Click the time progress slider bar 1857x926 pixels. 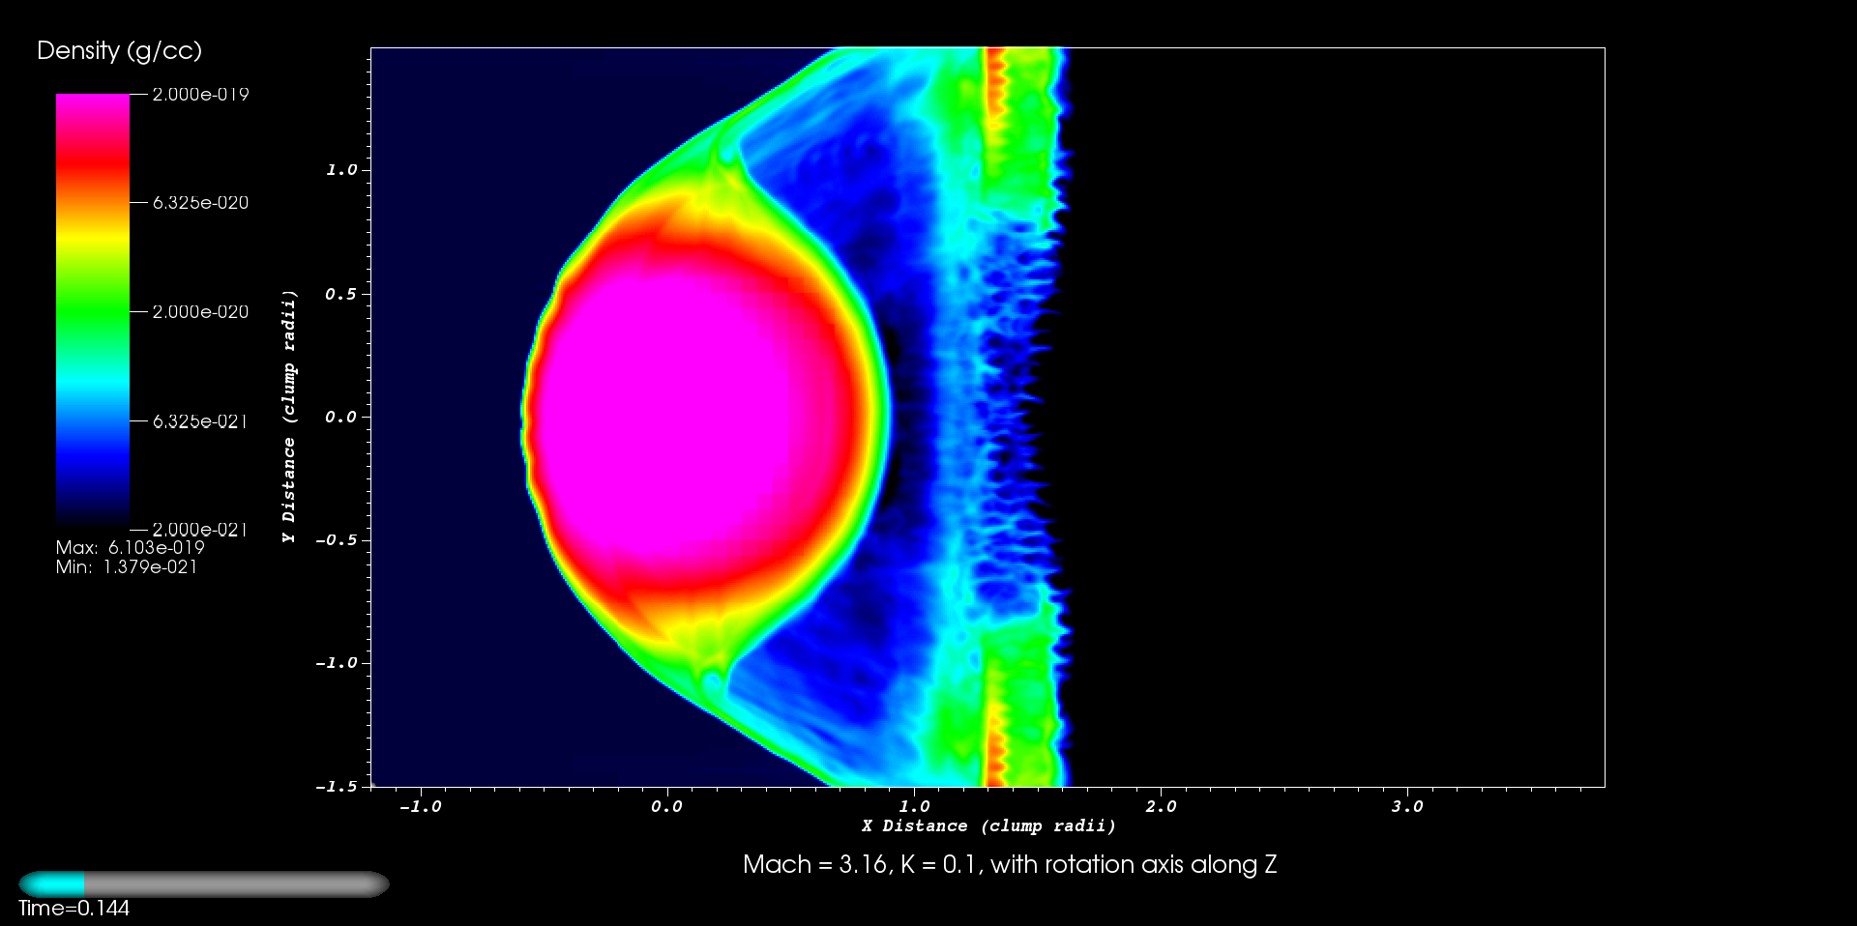[204, 884]
